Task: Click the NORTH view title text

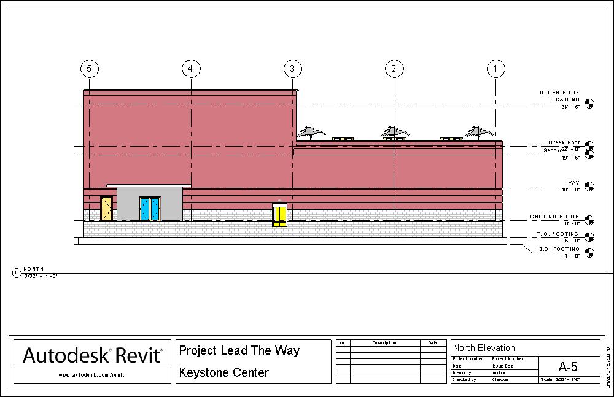Action: click(34, 269)
